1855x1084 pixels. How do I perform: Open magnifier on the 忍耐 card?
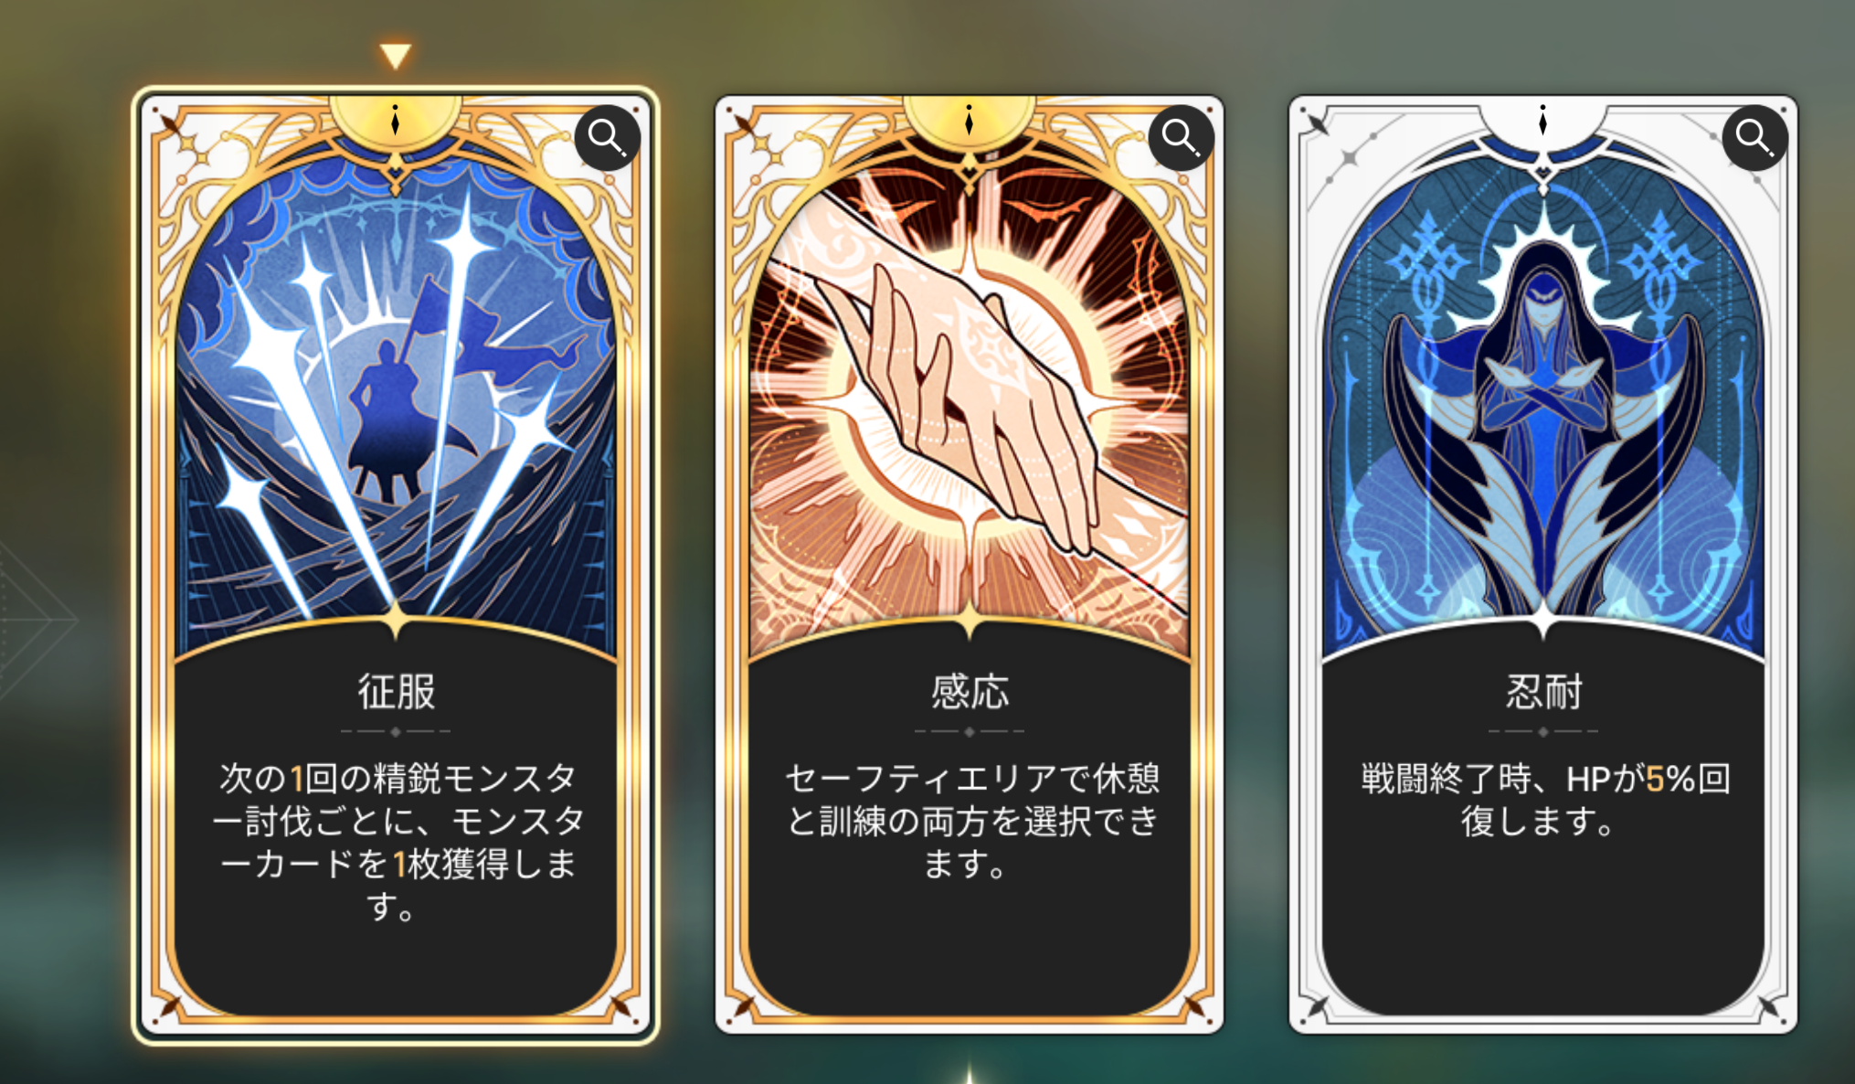[x=1754, y=138]
